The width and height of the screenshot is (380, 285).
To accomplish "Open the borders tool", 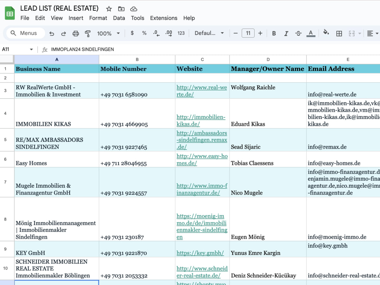I will (339, 33).
